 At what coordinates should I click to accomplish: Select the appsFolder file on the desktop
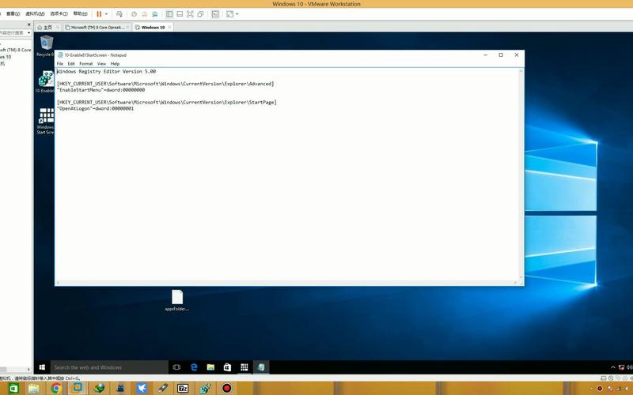coord(176,300)
